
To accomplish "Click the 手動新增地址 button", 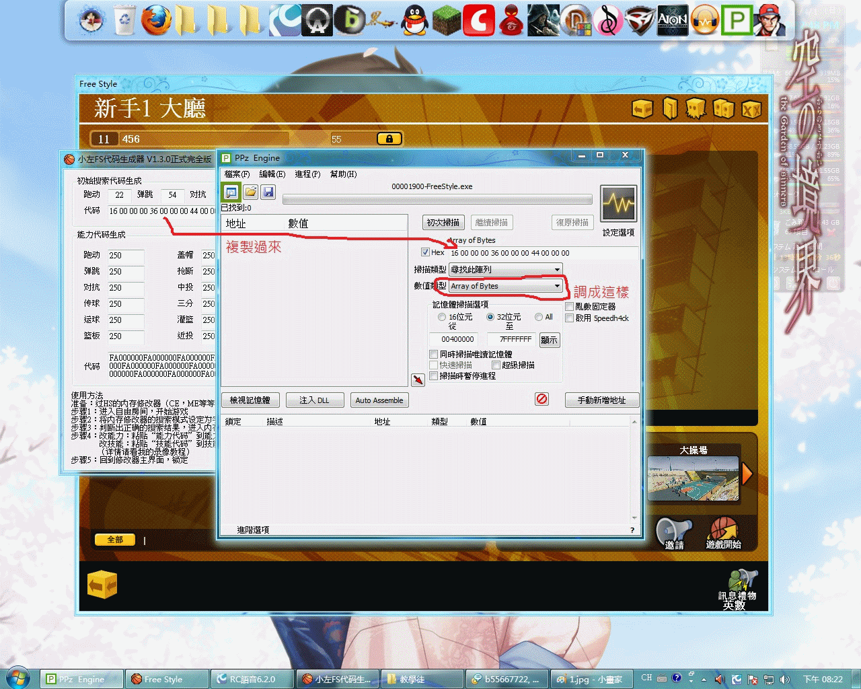I will [601, 400].
